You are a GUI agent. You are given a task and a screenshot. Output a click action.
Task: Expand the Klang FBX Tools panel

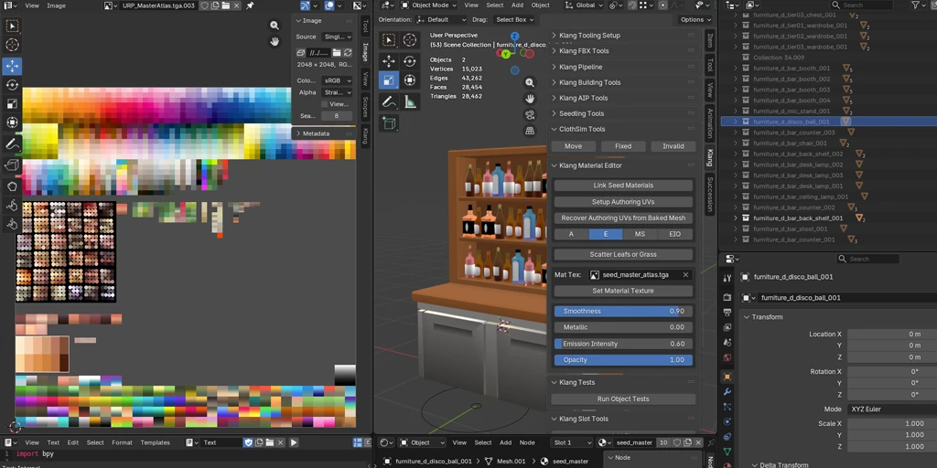click(x=622, y=51)
